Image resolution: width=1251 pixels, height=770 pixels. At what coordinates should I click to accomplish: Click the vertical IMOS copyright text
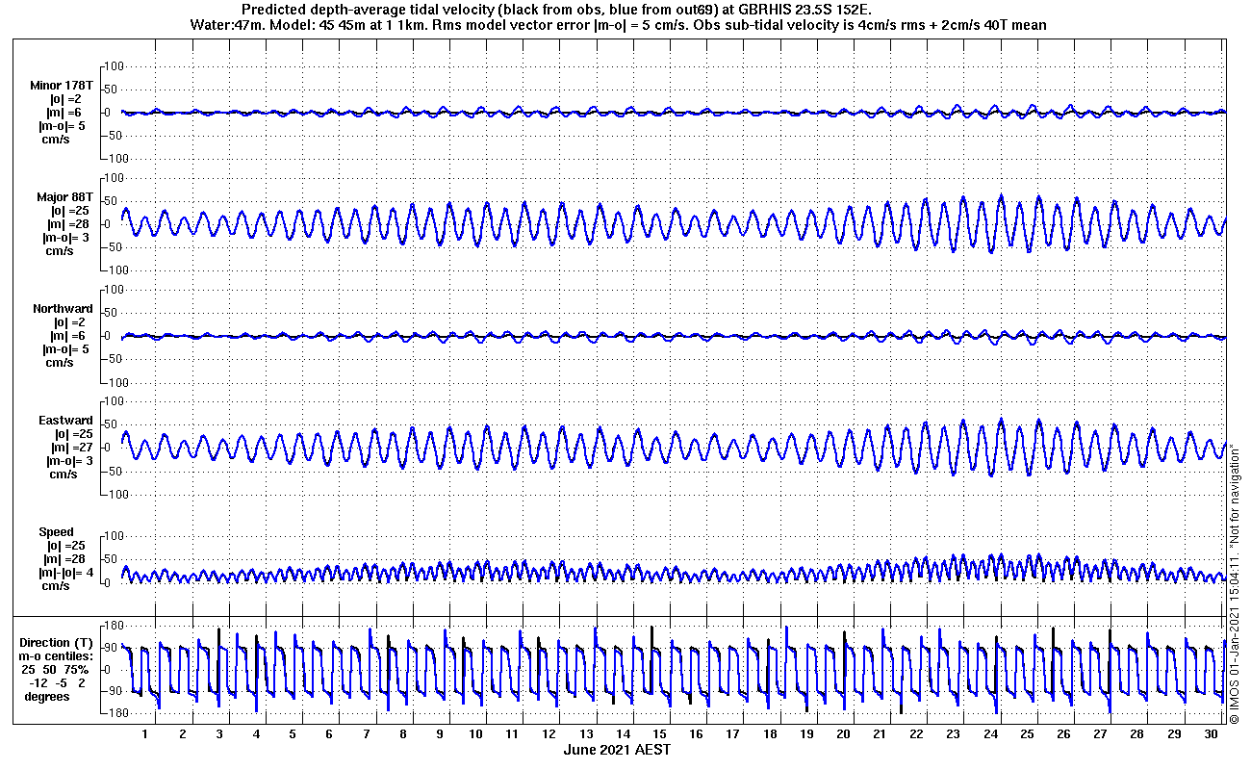1234,583
